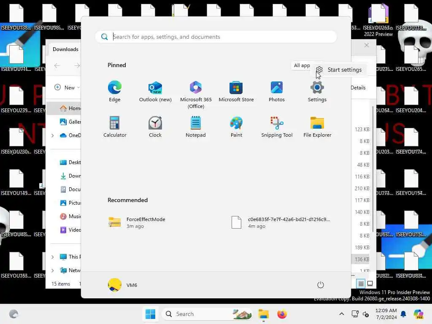Click the File Explorer vertical scrollbar
Viewport: 432px width, 324px height.
click(x=373, y=169)
